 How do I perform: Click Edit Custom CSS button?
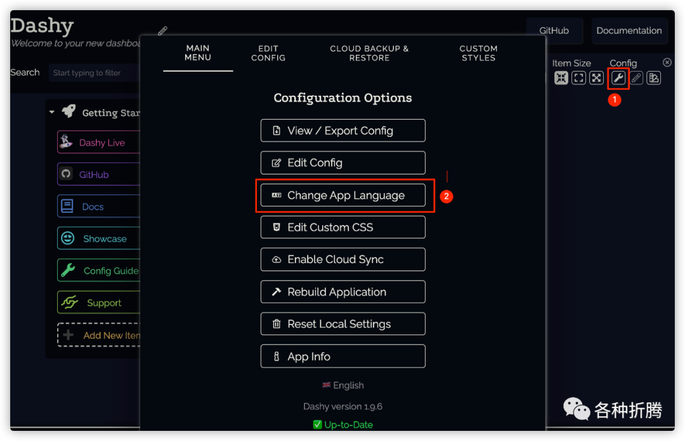[x=343, y=227]
